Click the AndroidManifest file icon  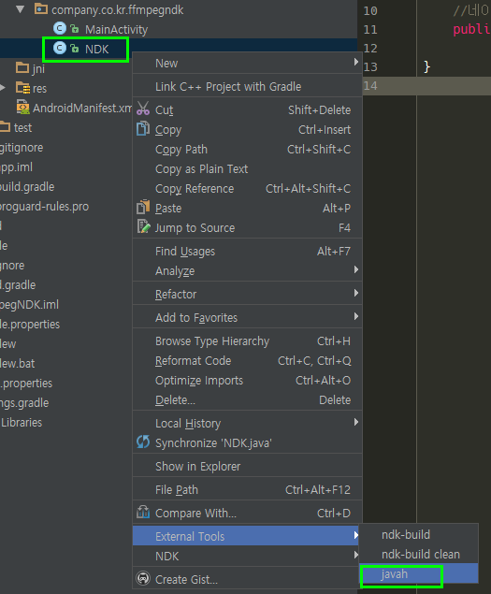[x=22, y=108]
